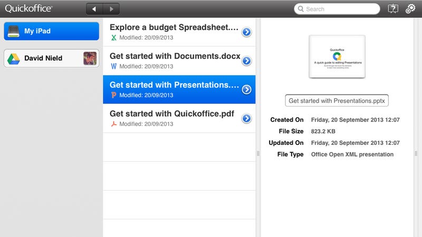This screenshot has width=422, height=237.
Task: Click the orange presentation file icon
Action: click(x=113, y=95)
